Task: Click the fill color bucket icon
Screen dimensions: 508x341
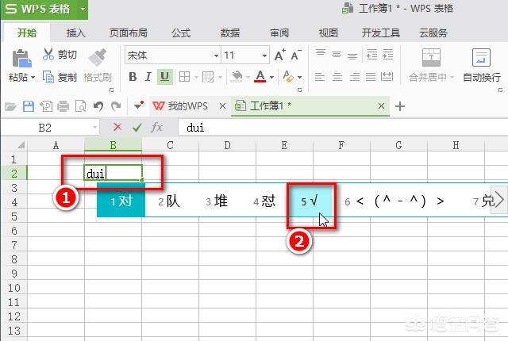Action: coord(237,77)
